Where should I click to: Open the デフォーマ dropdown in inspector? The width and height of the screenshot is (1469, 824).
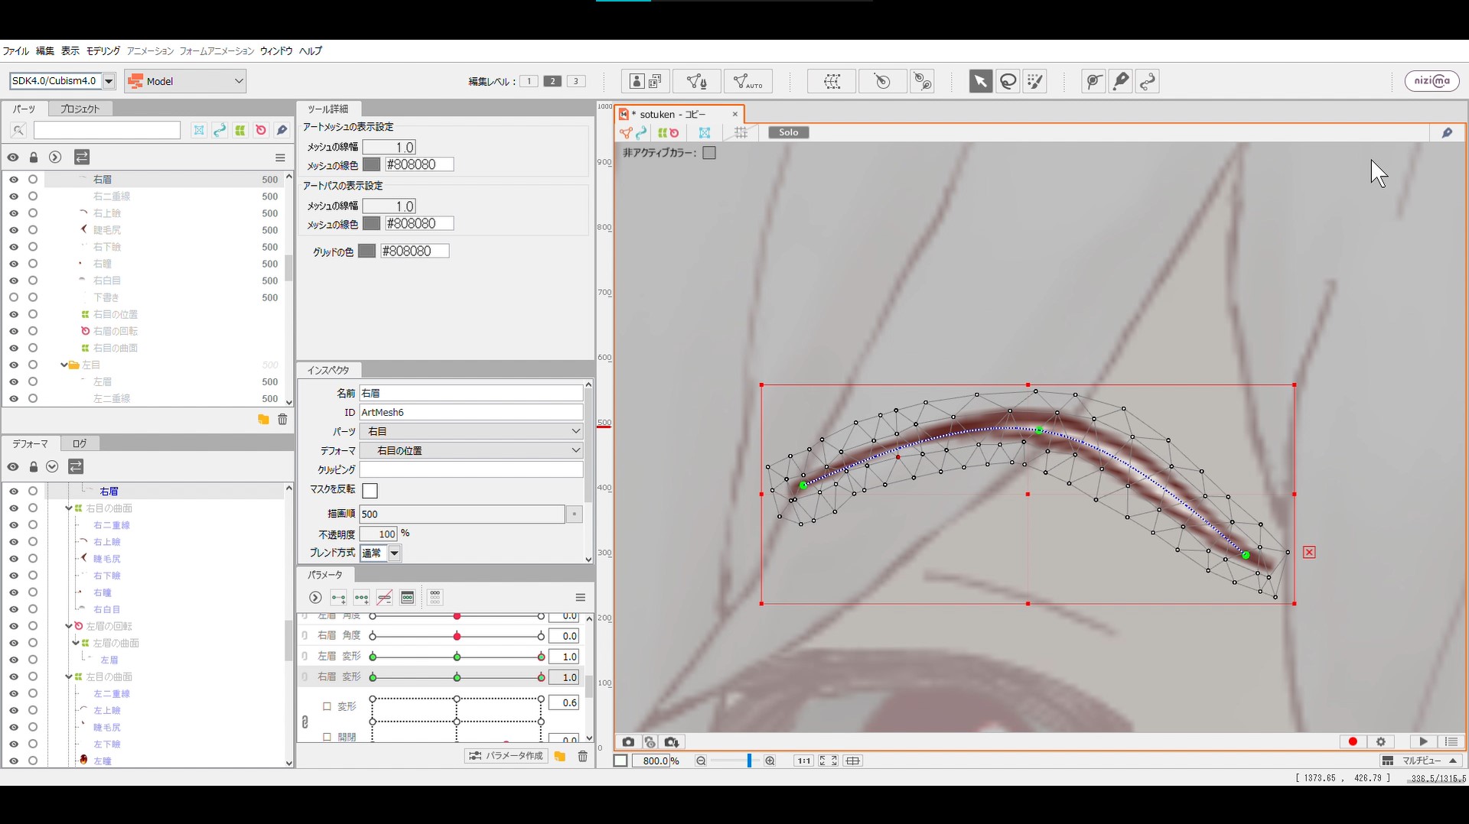(471, 450)
